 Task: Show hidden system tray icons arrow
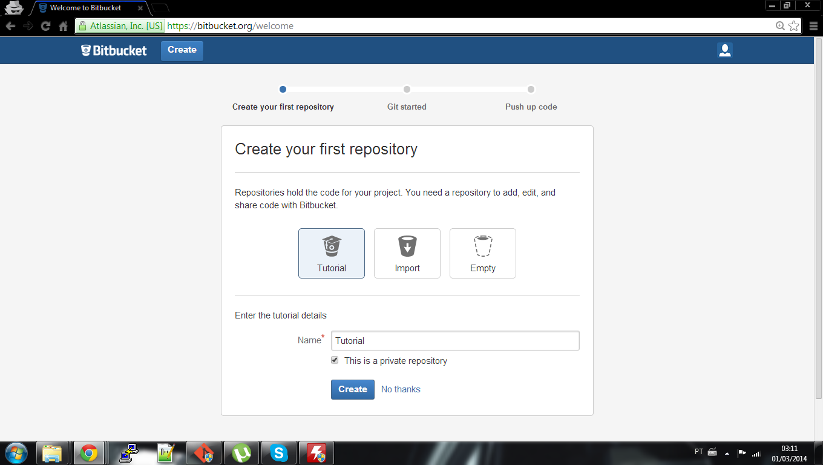727,453
